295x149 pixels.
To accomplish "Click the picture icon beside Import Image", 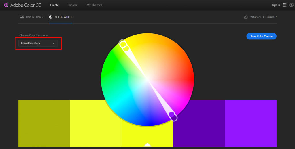I will tap(22, 17).
